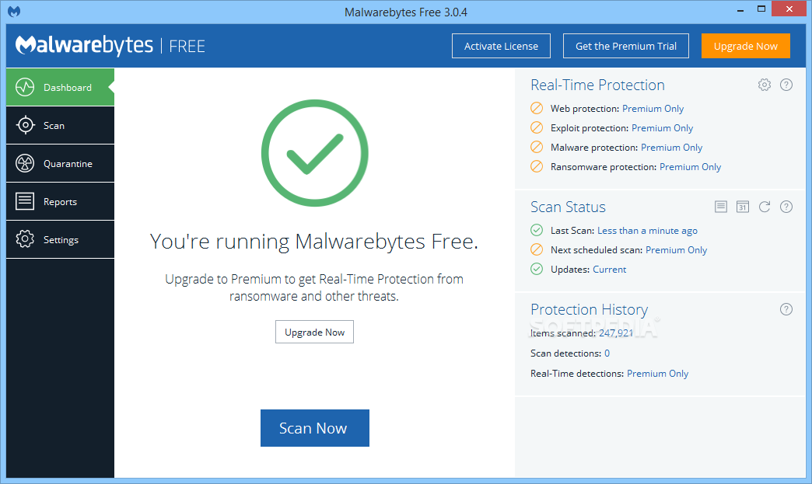Open Real-Time Protection settings gear
Screen dimensions: 812x484
(764, 85)
